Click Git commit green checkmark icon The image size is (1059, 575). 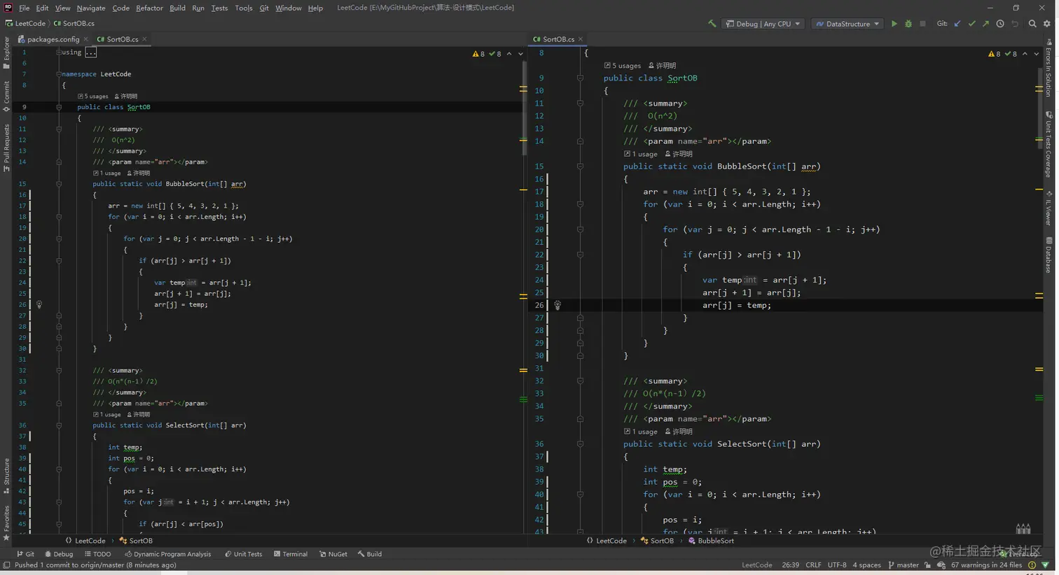971,24
